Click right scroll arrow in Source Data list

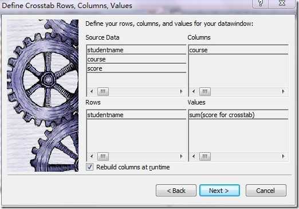(181, 91)
